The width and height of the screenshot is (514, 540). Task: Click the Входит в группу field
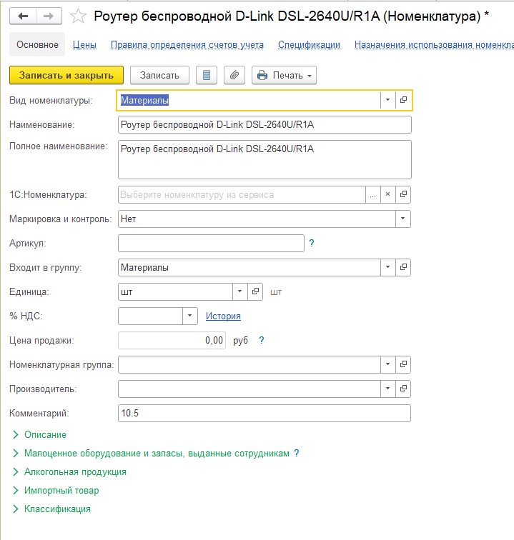pyautogui.click(x=249, y=267)
